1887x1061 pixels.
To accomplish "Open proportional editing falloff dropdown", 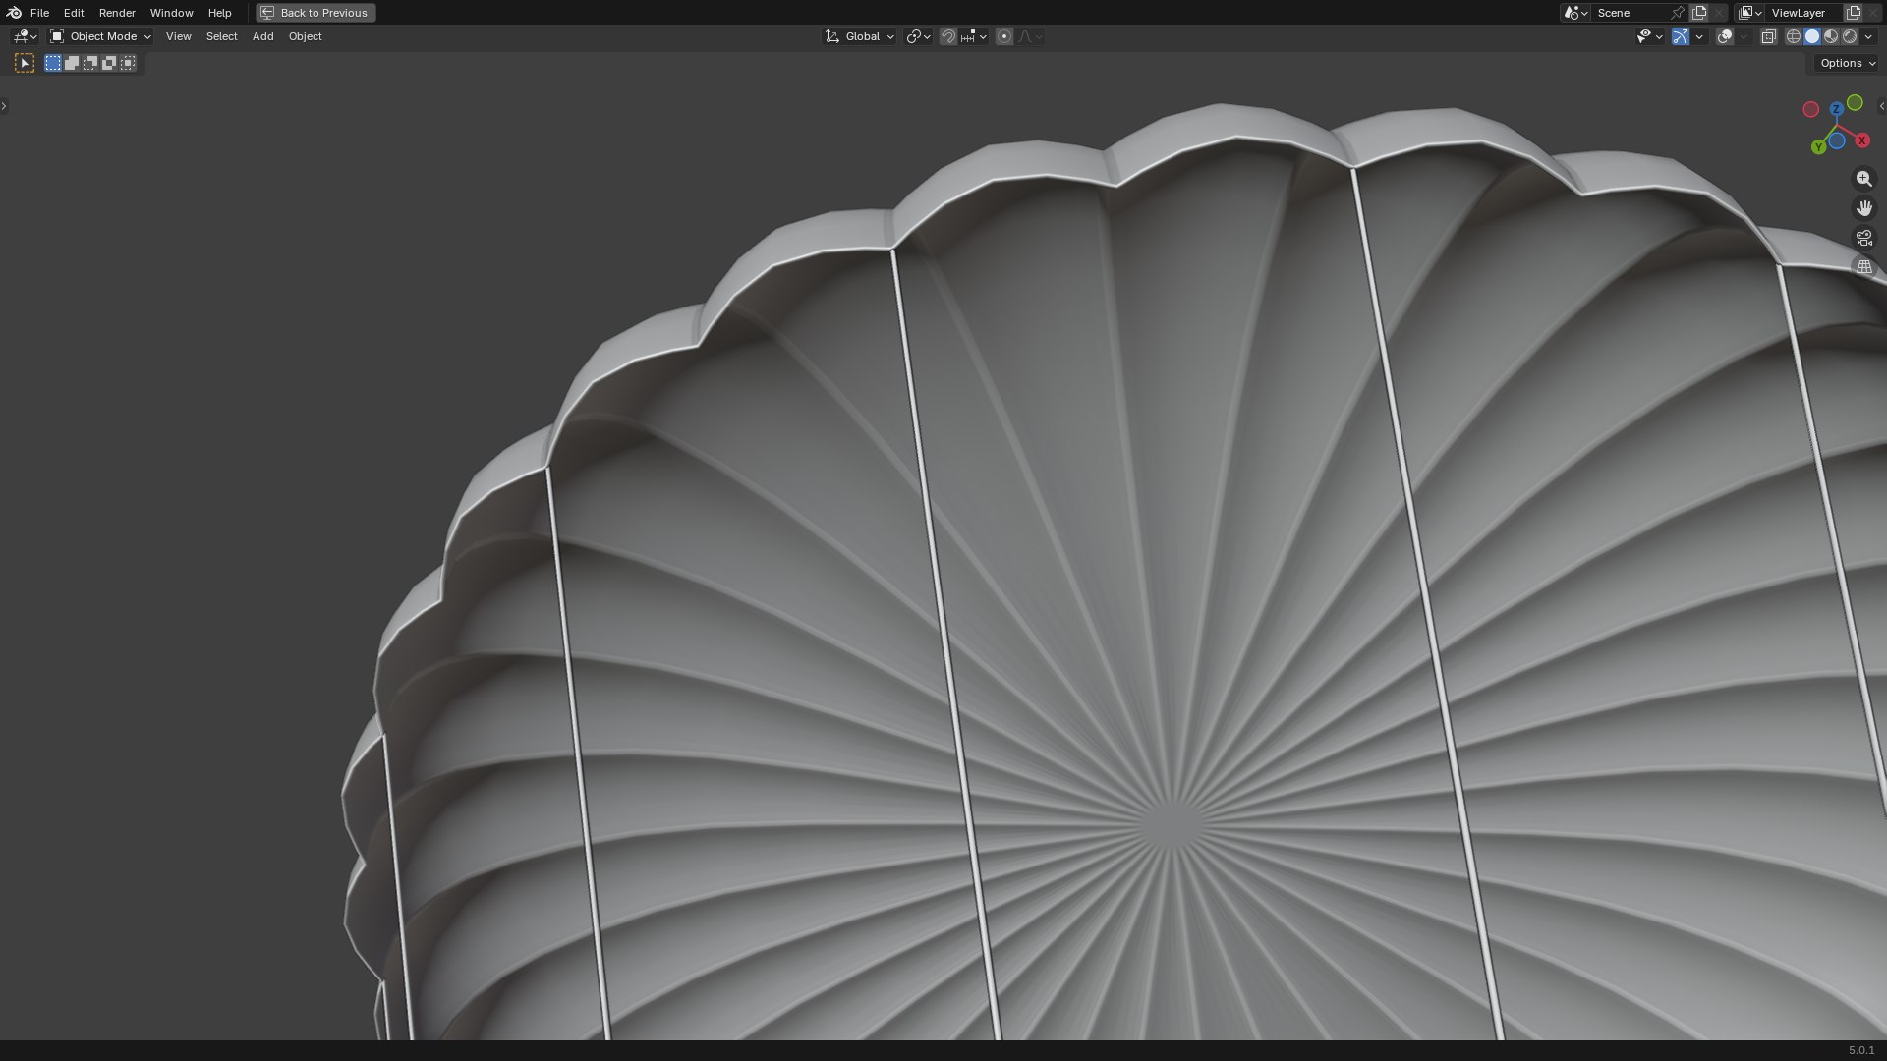I will [x=1030, y=36].
